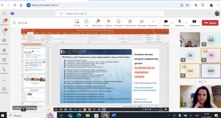The image size is (221, 118).
Task: Open the Реагувати reactions menu
Action: coord(118,22)
